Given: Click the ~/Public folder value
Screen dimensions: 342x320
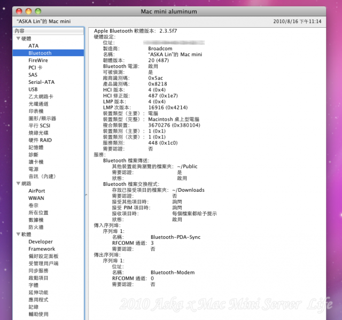Looking at the screenshot, I should coord(187,167).
